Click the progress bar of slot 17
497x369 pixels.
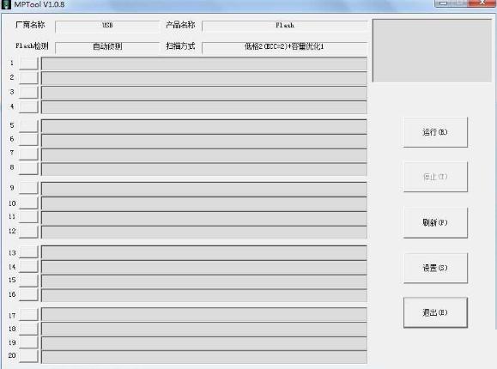[x=204, y=314]
